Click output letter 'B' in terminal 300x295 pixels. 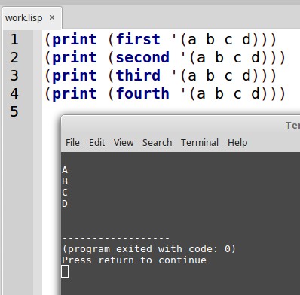[x=65, y=181]
